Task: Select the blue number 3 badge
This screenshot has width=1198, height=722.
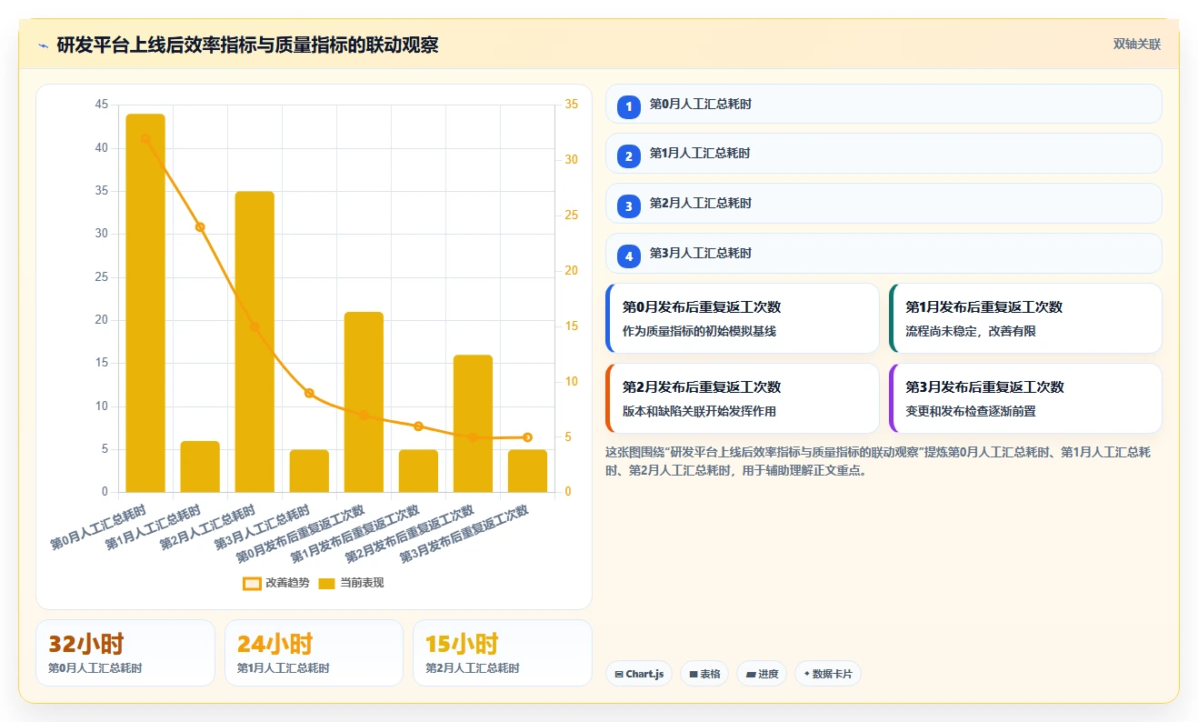Action: [x=628, y=207]
